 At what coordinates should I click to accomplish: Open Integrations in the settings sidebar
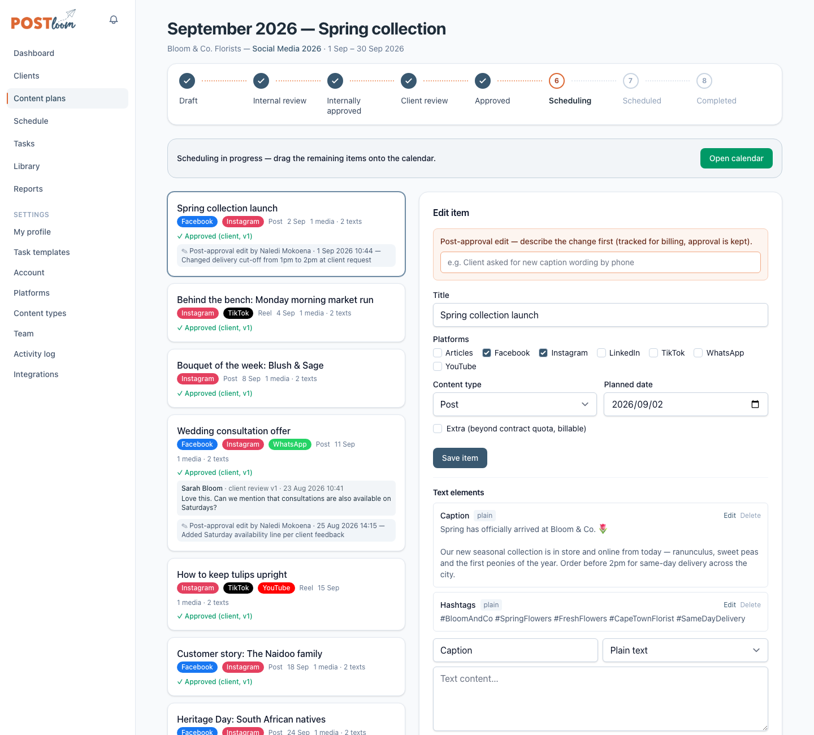pyautogui.click(x=67, y=374)
